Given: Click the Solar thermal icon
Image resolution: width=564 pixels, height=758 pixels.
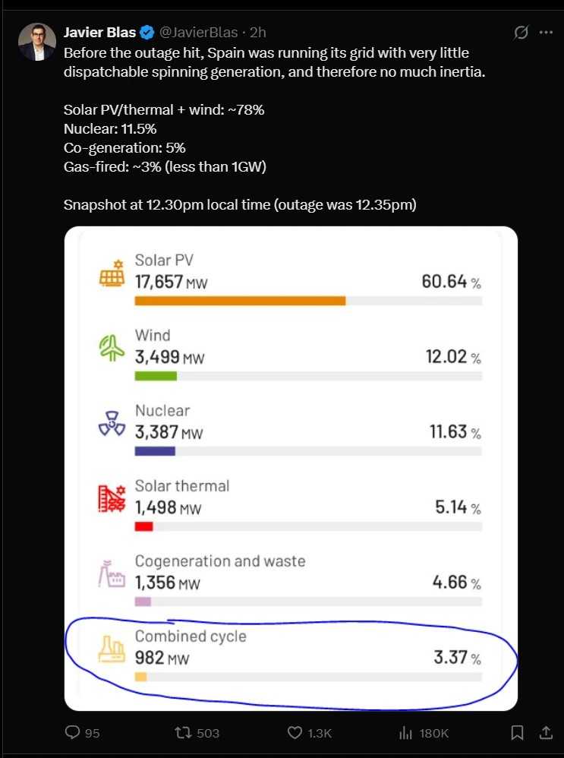Looking at the screenshot, I should click(x=112, y=498).
